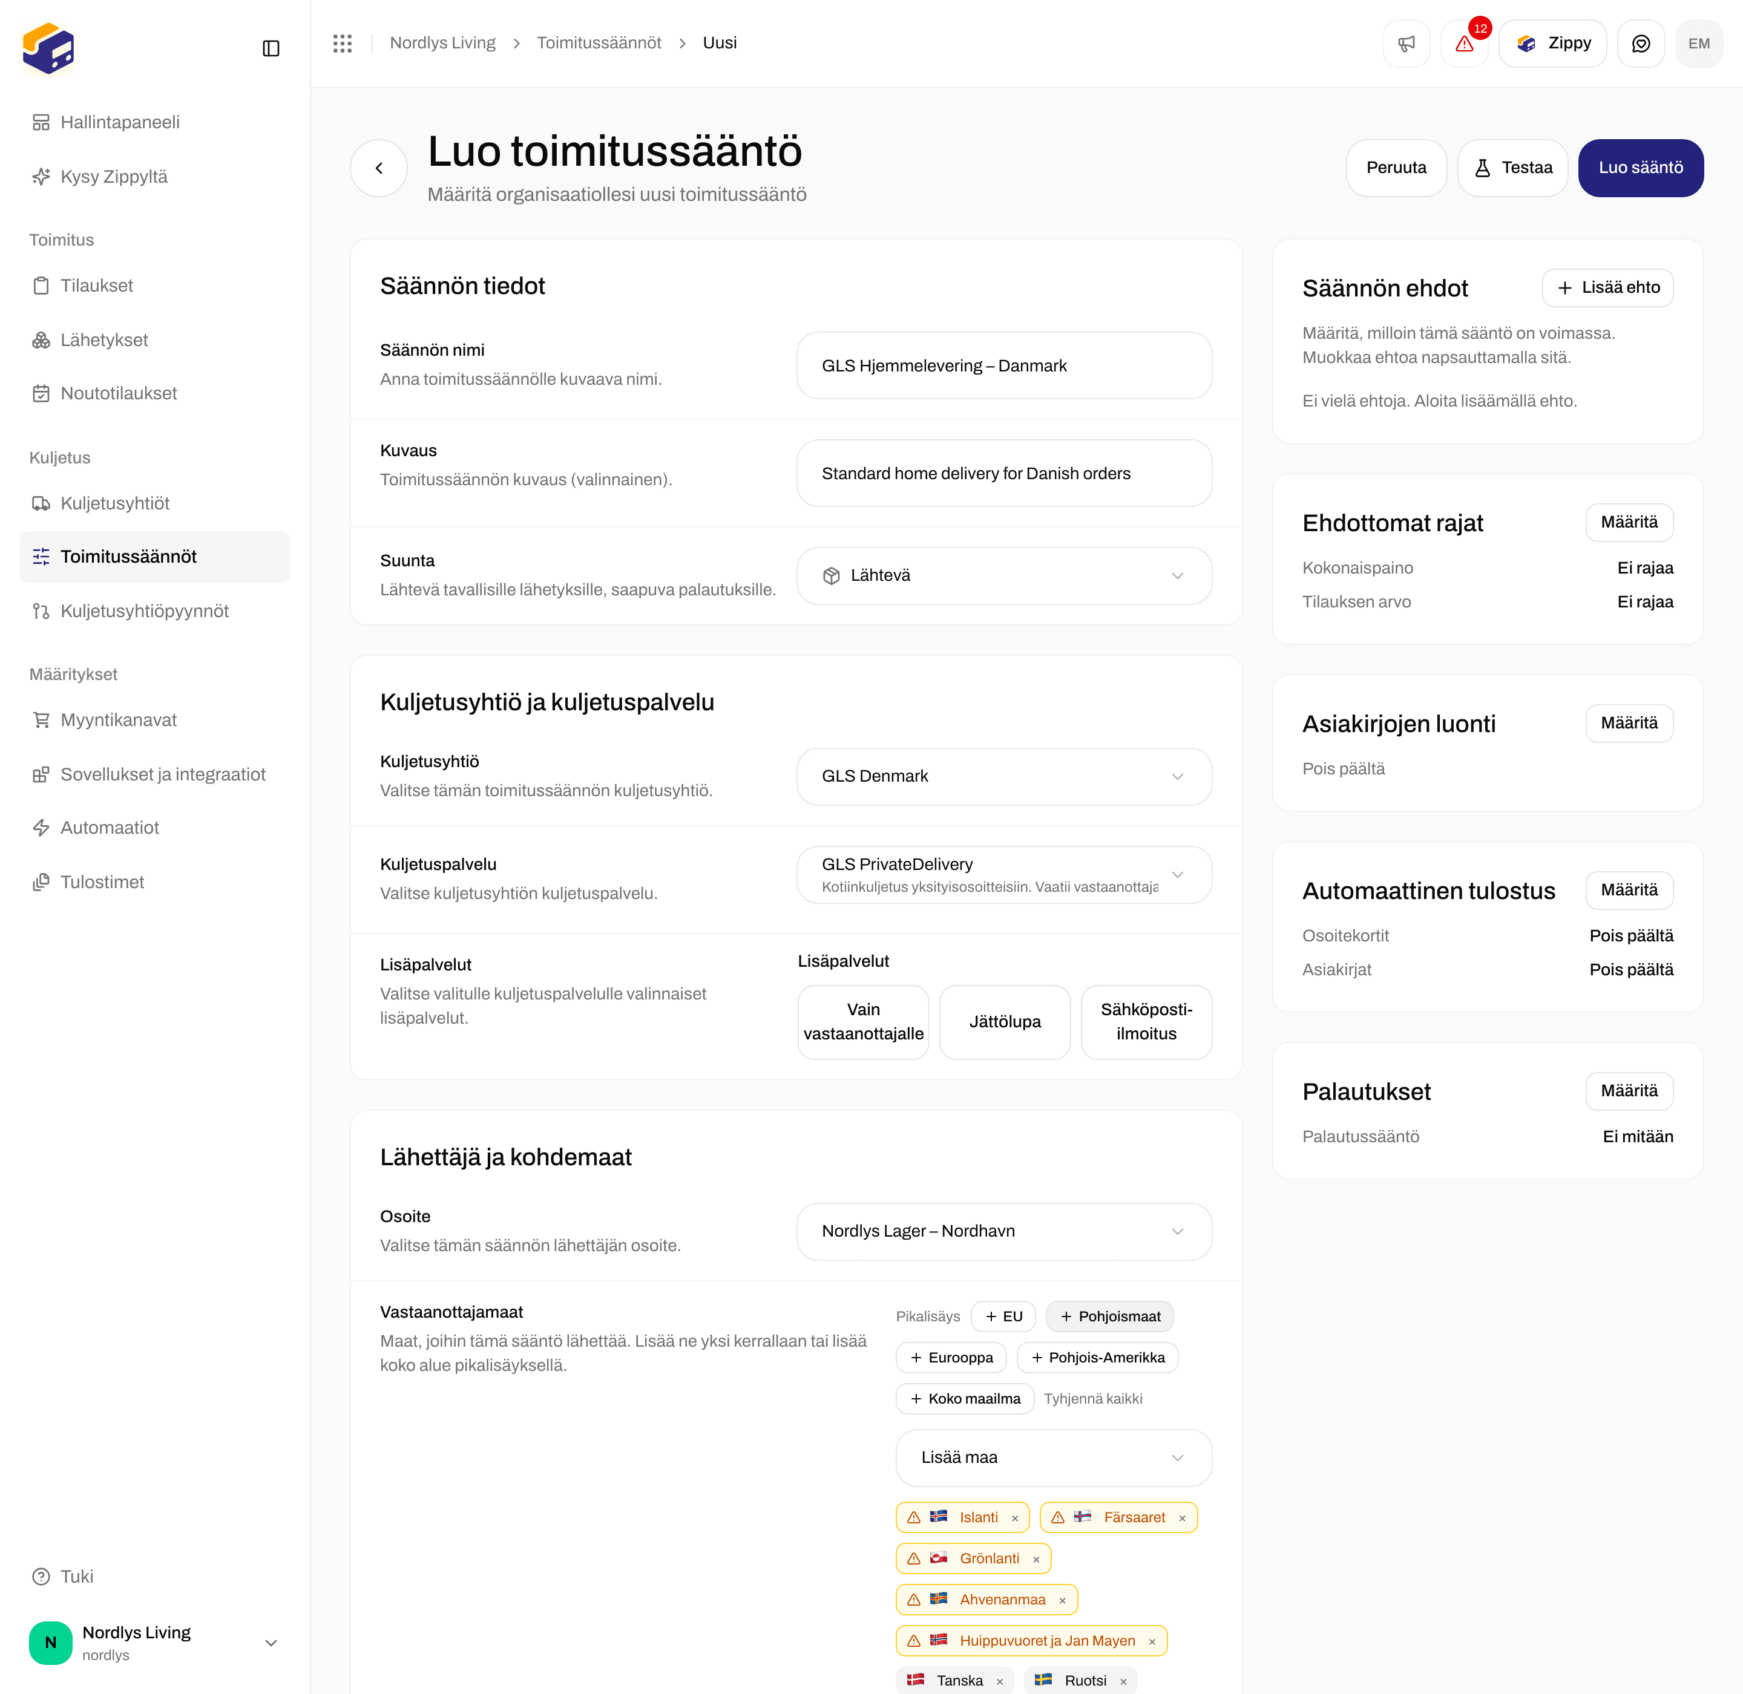Screen dimensions: 1743x1694
Task: Collapse the sidebar panel icon
Action: (272, 48)
